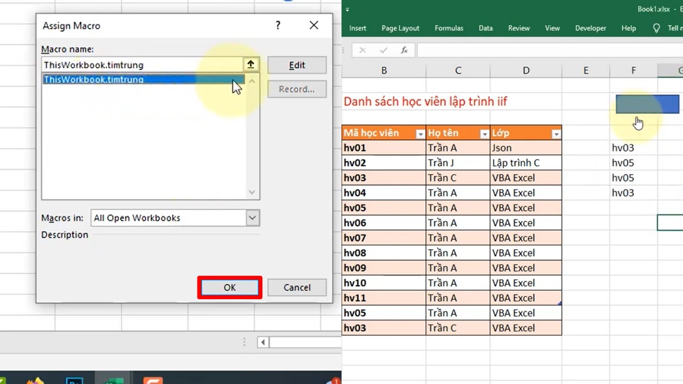683x384 pixels.
Task: Select column C header
Action: [458, 71]
